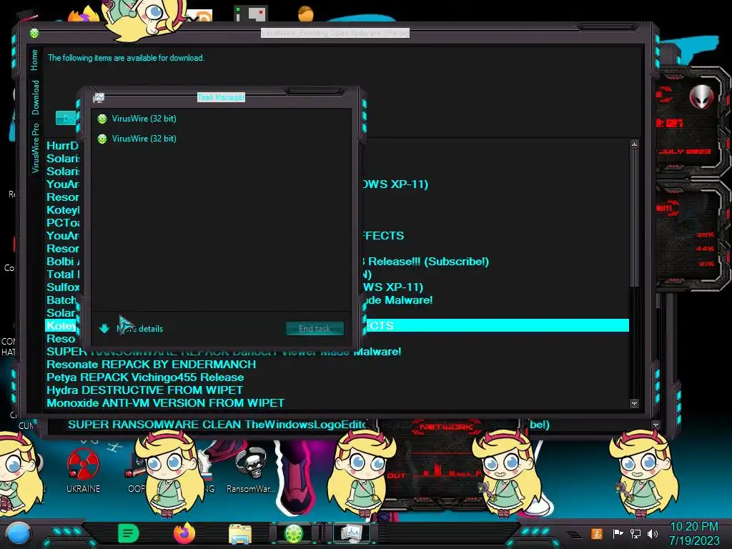Click the NETWORK gadget header

pos(446,427)
